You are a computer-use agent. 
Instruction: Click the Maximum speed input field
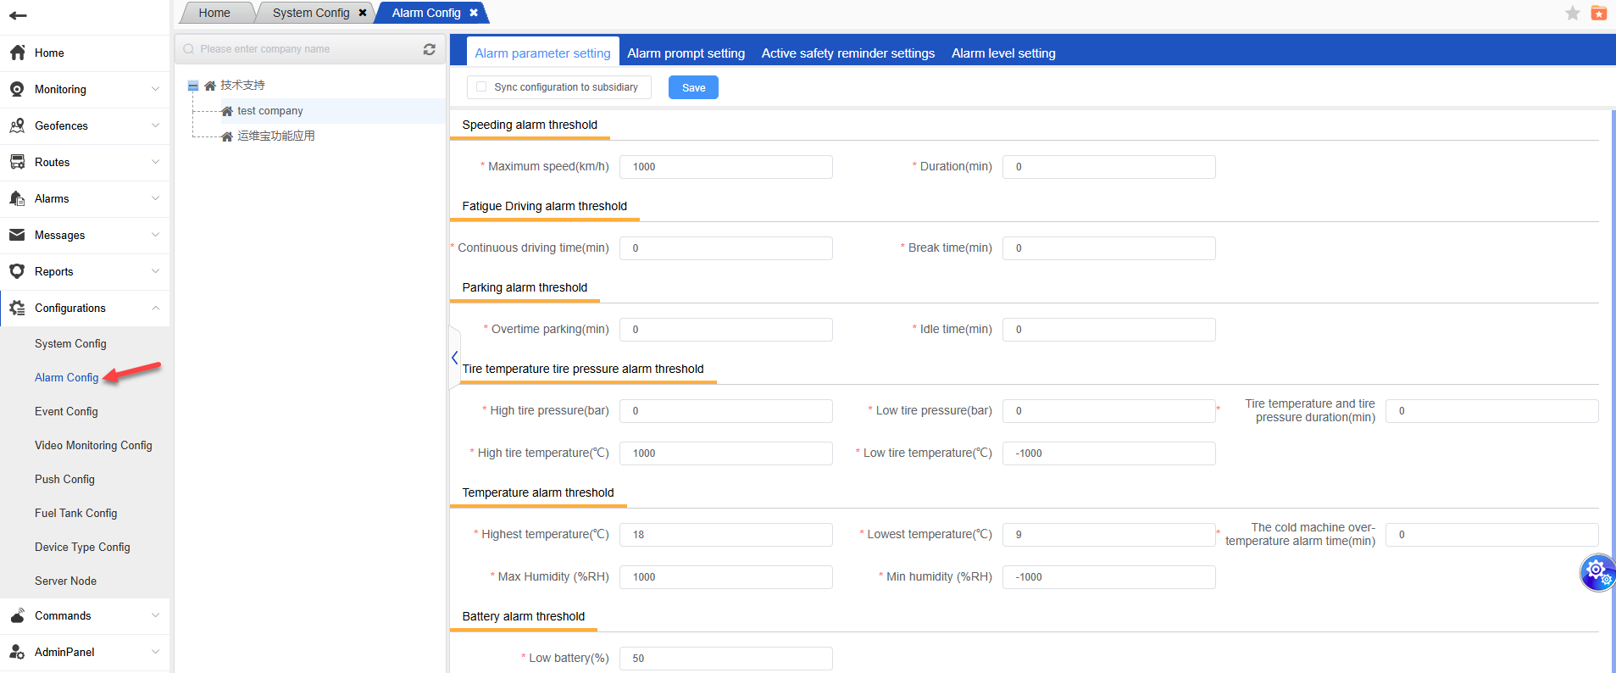(725, 167)
